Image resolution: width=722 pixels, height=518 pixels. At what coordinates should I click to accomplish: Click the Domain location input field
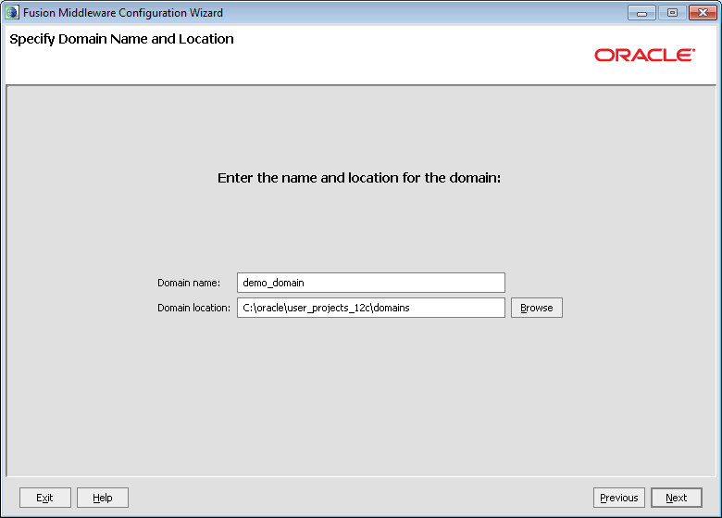(x=370, y=308)
